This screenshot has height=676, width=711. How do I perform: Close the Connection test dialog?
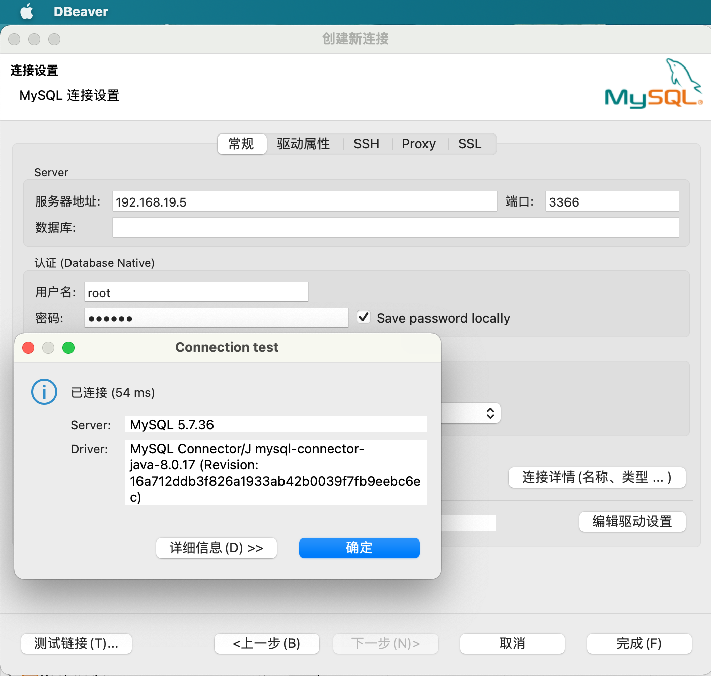click(x=28, y=348)
